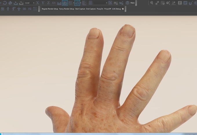Click the LUA Debug button
Screen dimensions: 197x135
(x=116, y=9)
